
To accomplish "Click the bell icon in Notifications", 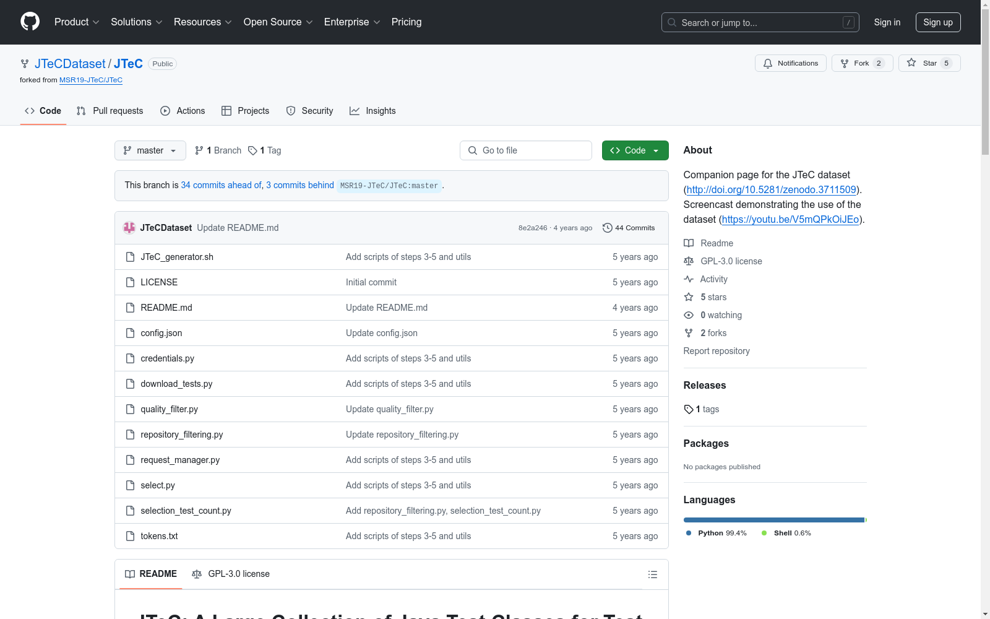I will pyautogui.click(x=768, y=63).
